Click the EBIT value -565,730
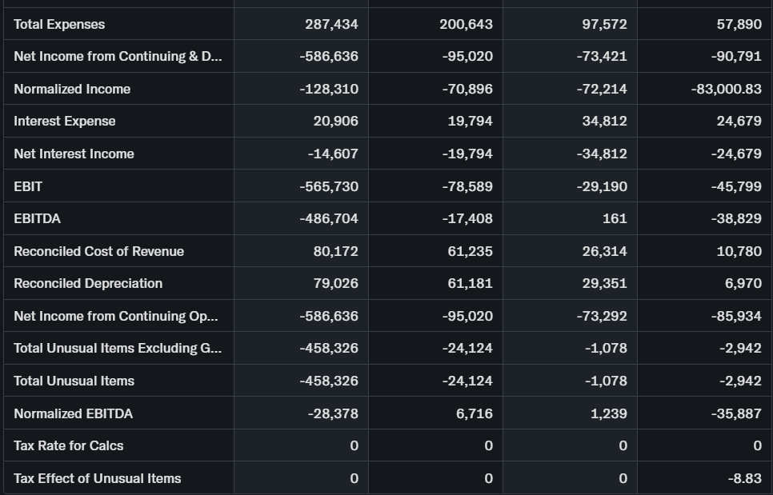Viewport: 773px width, 495px height. tap(329, 186)
